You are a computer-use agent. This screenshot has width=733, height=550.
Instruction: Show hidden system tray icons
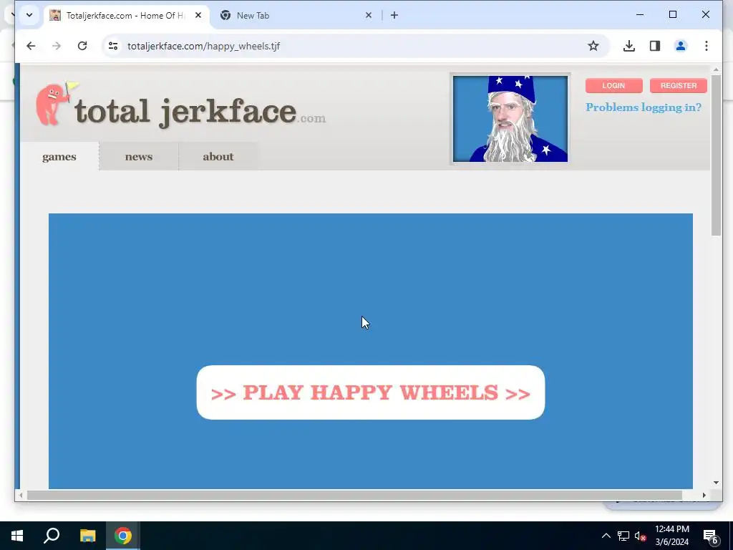(x=606, y=536)
